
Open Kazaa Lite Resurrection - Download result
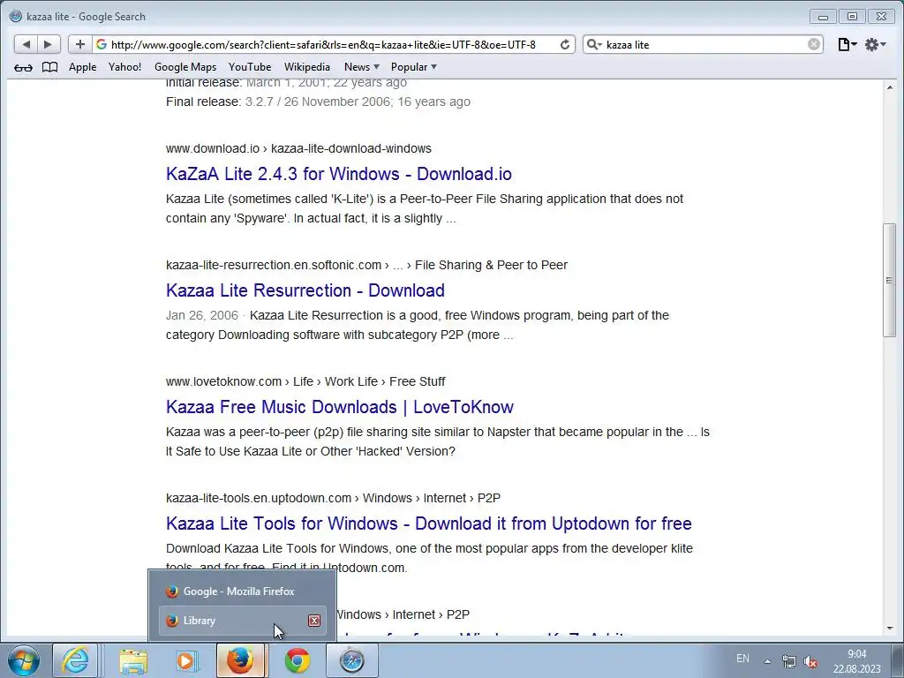coord(305,290)
